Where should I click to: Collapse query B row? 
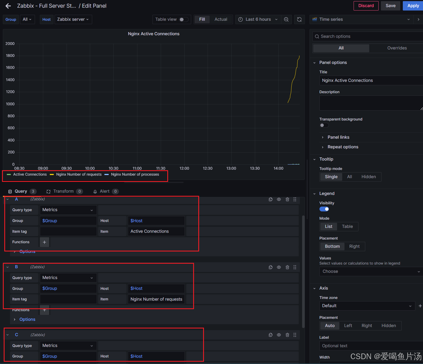coord(8,267)
